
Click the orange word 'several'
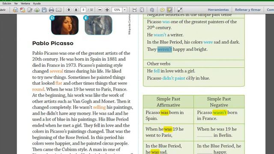(x=56, y=71)
